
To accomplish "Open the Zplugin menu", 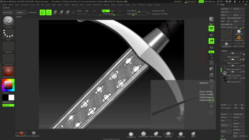I will pos(150,5).
